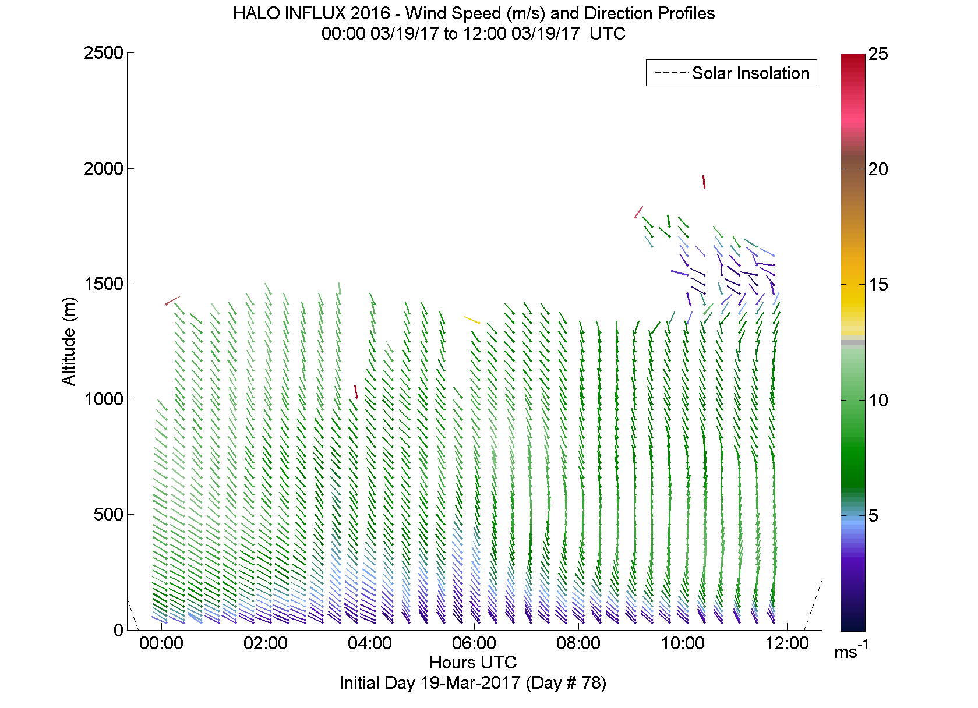Click the 06:00 time tick label
The height and width of the screenshot is (708, 978).
[474, 643]
